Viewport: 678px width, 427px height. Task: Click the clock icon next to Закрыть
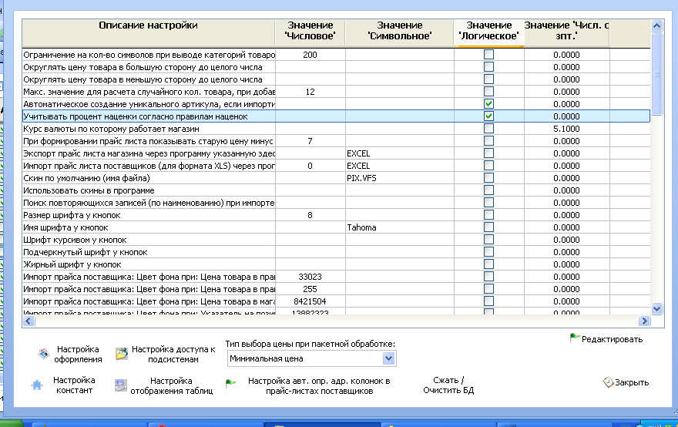coord(609,382)
